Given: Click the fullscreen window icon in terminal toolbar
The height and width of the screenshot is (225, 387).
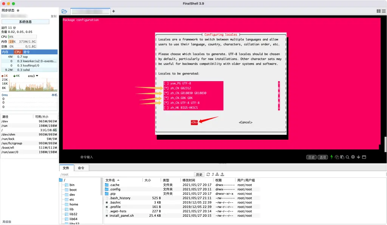Looking at the screenshot, I should (x=364, y=157).
